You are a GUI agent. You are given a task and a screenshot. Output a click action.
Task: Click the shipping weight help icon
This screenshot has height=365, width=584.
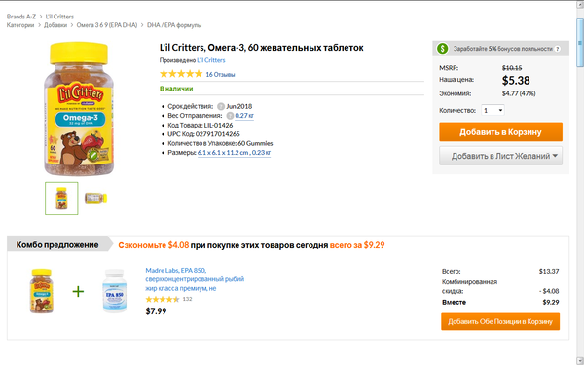click(230, 116)
